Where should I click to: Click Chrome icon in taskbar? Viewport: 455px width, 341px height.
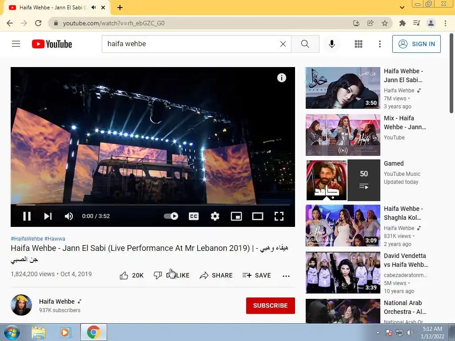point(93,332)
